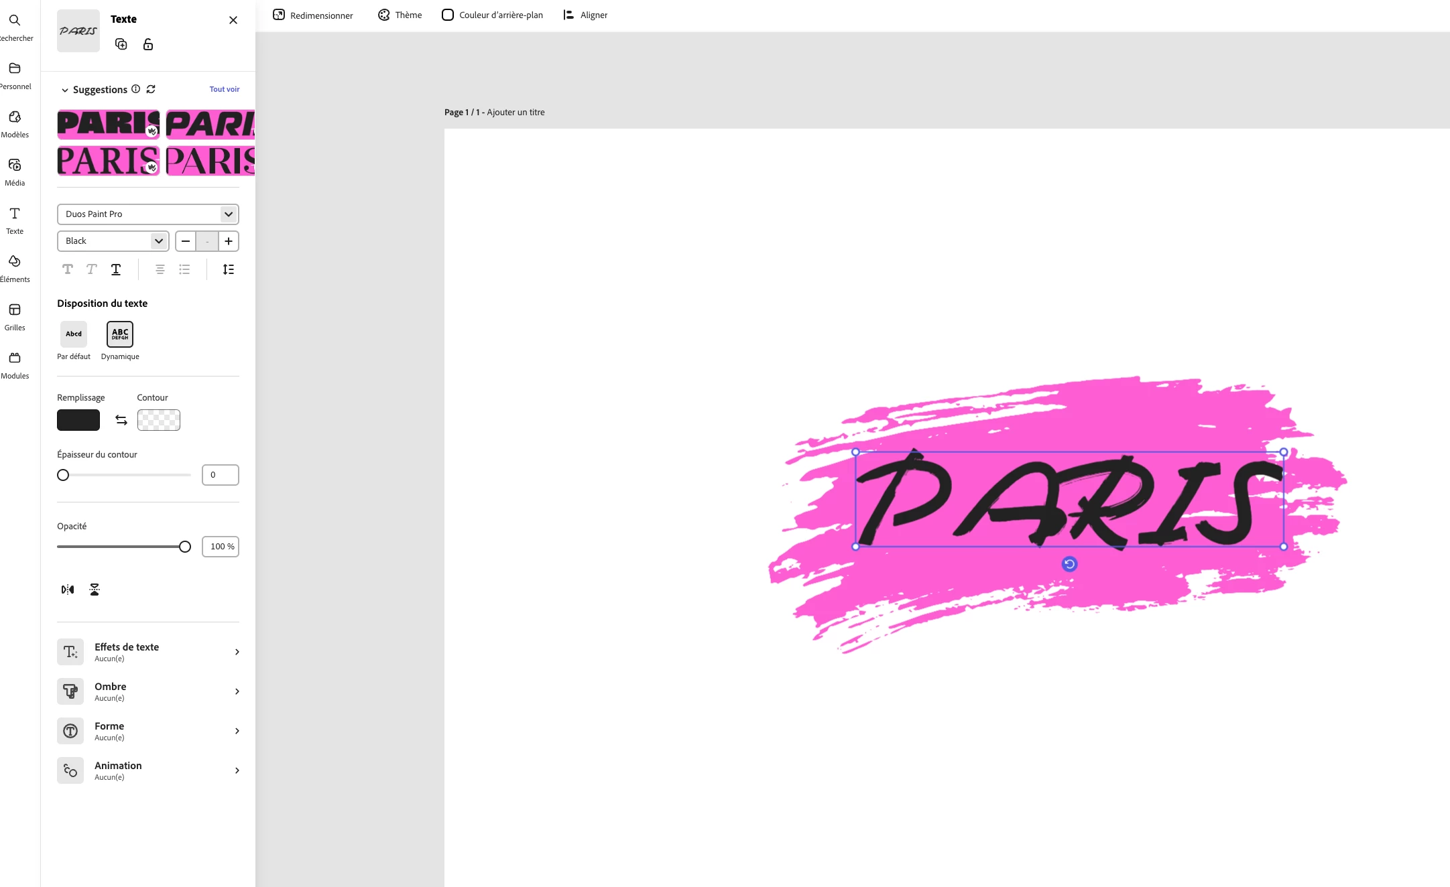
Task: Flip the text horizontally
Action: [x=68, y=590]
